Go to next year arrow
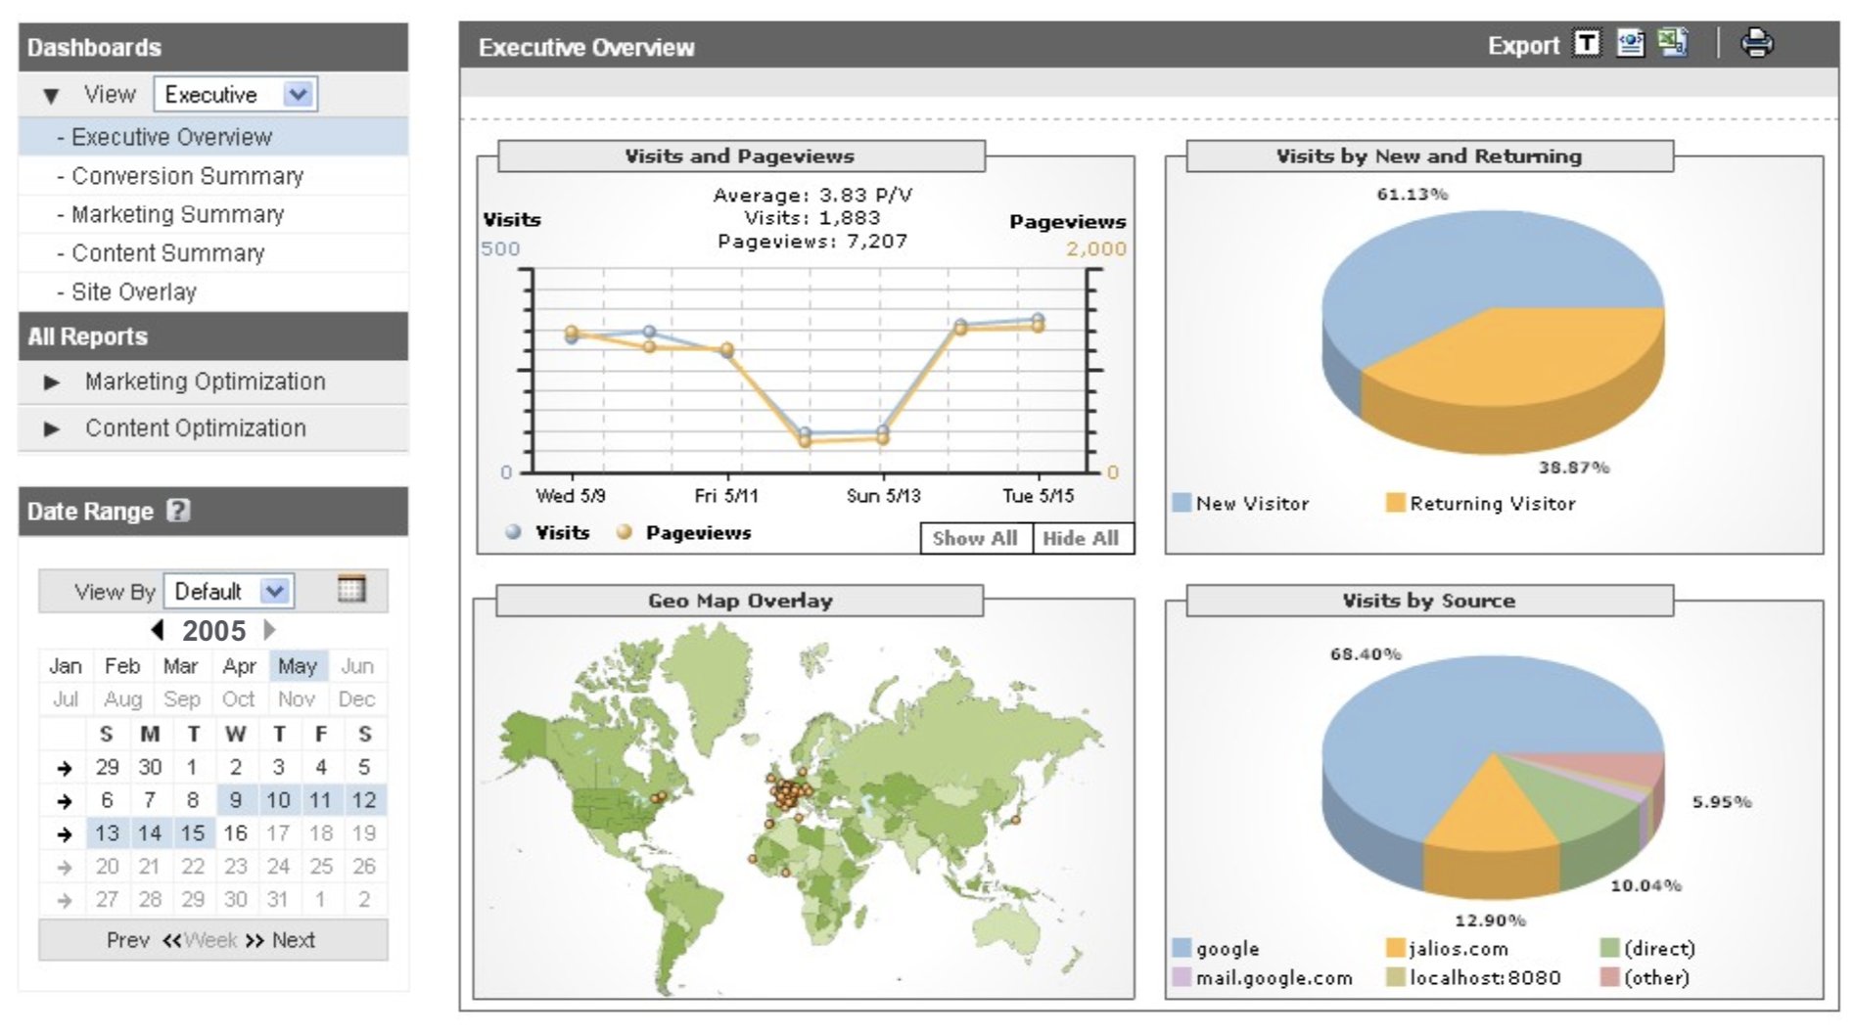The height and width of the screenshot is (1033, 1854). (x=269, y=629)
